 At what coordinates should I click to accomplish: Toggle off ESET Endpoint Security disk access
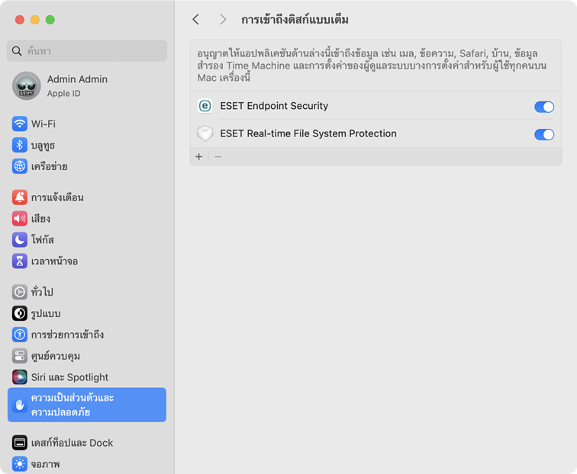(x=544, y=107)
